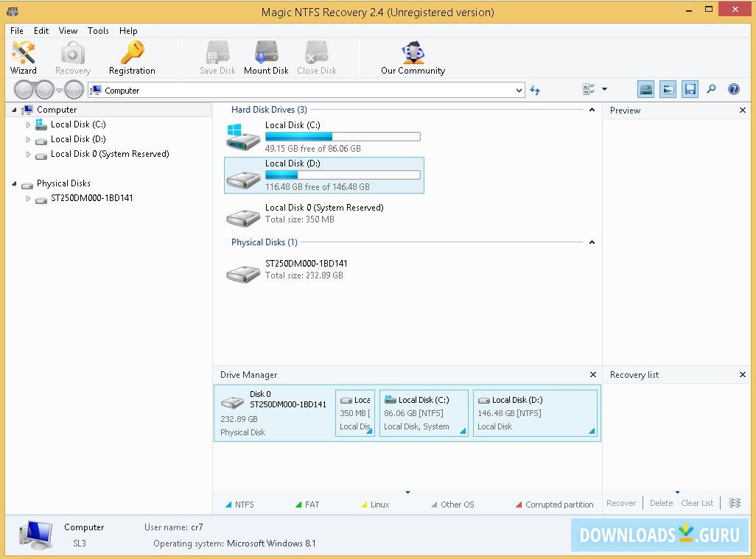Select Local Disk (D:) in drives list
This screenshot has height=559, width=756.
[324, 175]
